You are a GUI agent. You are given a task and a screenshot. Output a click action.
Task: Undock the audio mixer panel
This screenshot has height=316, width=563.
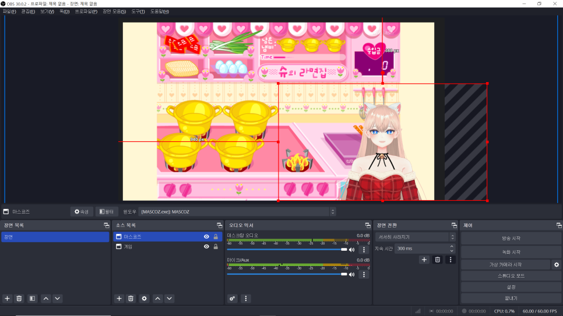coord(368,225)
